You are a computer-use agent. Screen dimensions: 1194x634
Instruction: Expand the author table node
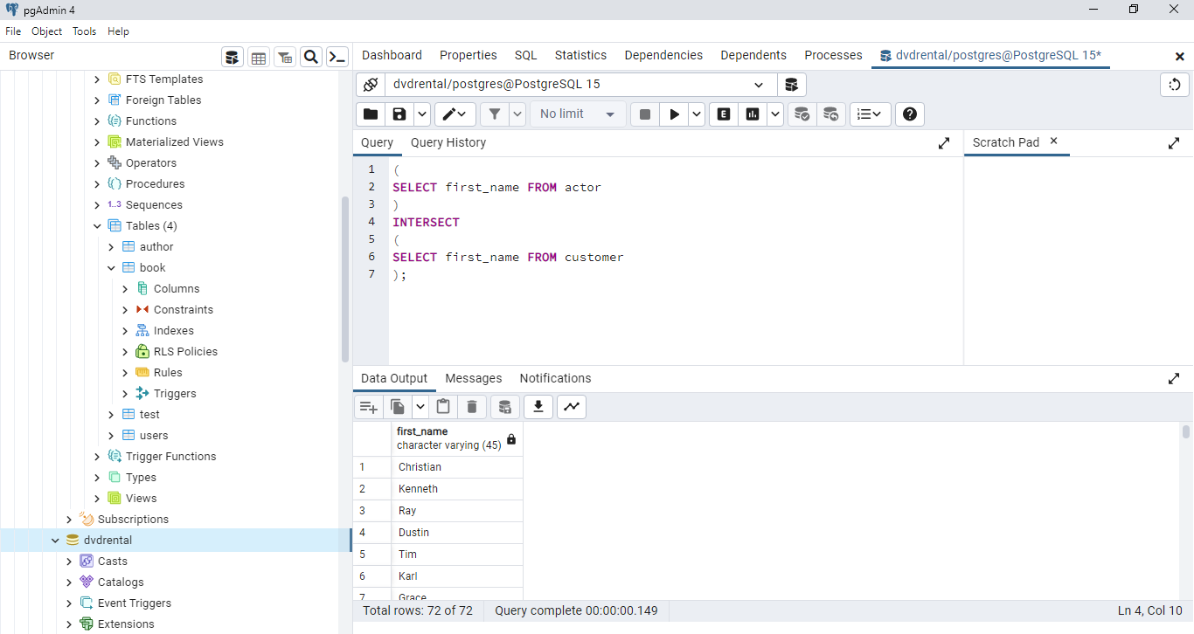[x=111, y=247]
